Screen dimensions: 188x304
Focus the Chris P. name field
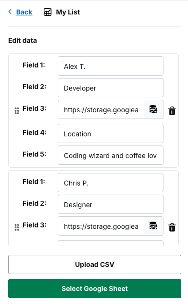pos(111,183)
